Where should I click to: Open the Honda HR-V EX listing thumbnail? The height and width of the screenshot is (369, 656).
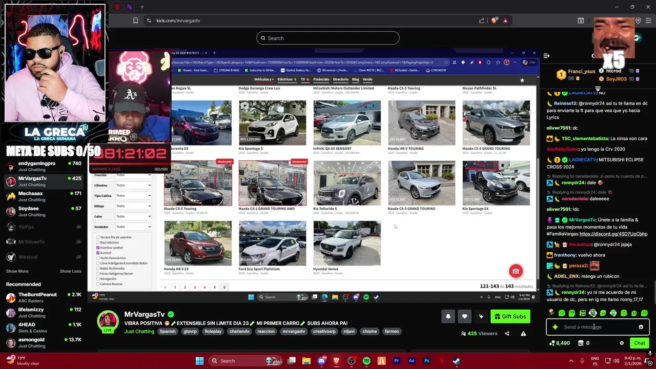pyautogui.click(x=198, y=243)
